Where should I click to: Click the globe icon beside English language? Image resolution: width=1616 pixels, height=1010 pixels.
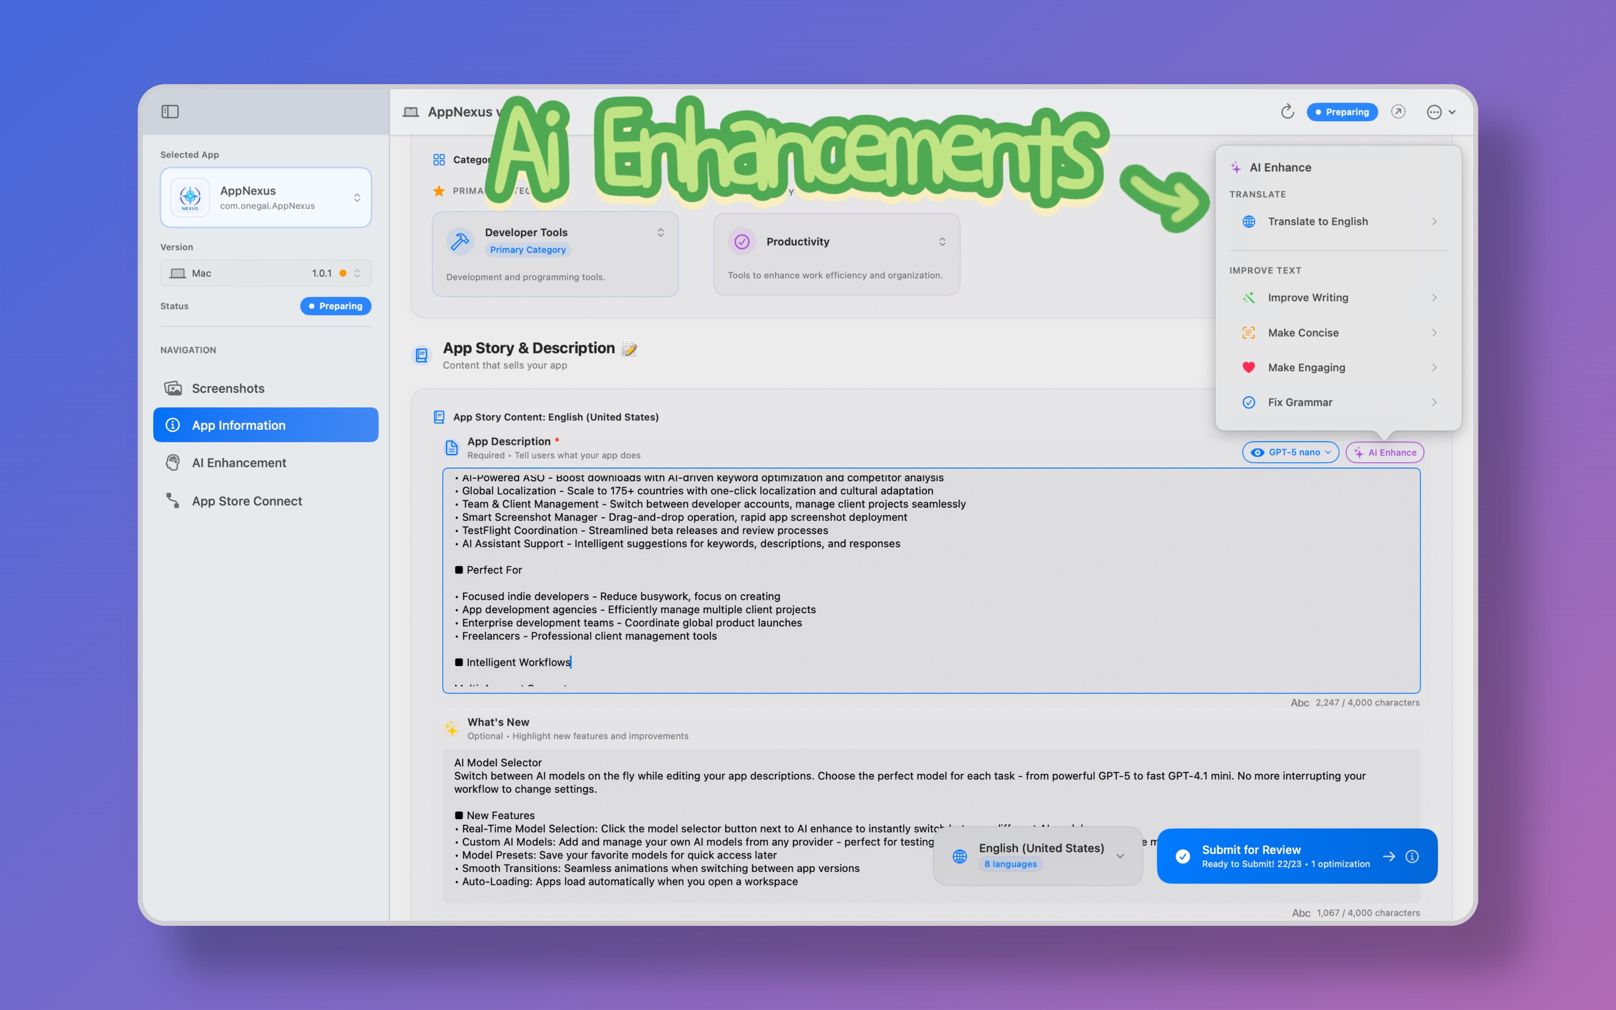(959, 856)
